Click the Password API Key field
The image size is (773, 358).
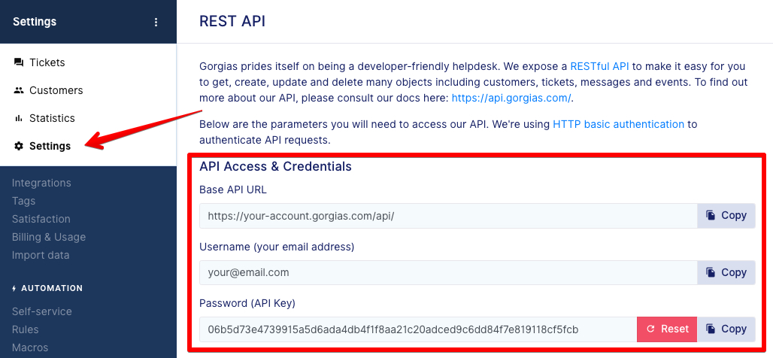(x=418, y=329)
